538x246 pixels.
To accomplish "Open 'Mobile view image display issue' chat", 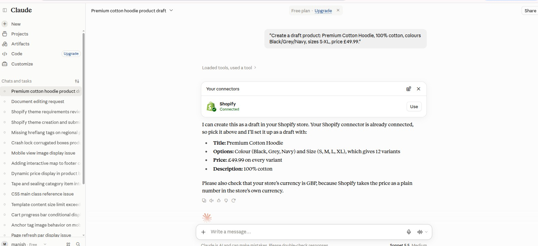I will point(41,153).
